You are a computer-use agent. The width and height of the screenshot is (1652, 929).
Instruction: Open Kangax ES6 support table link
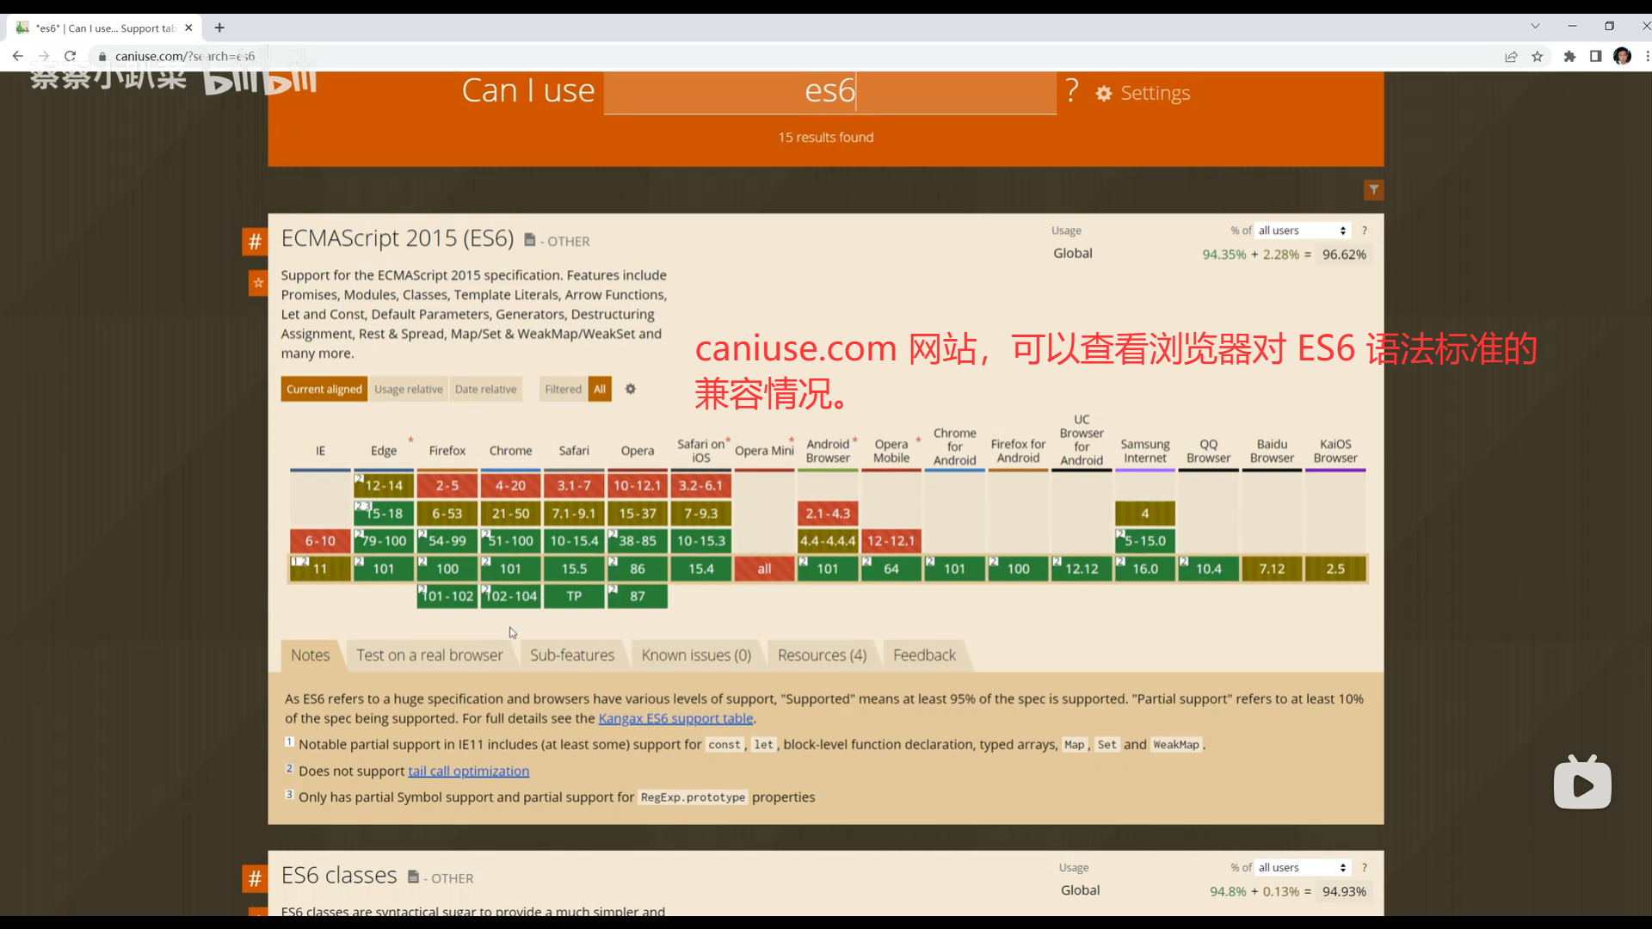675,718
